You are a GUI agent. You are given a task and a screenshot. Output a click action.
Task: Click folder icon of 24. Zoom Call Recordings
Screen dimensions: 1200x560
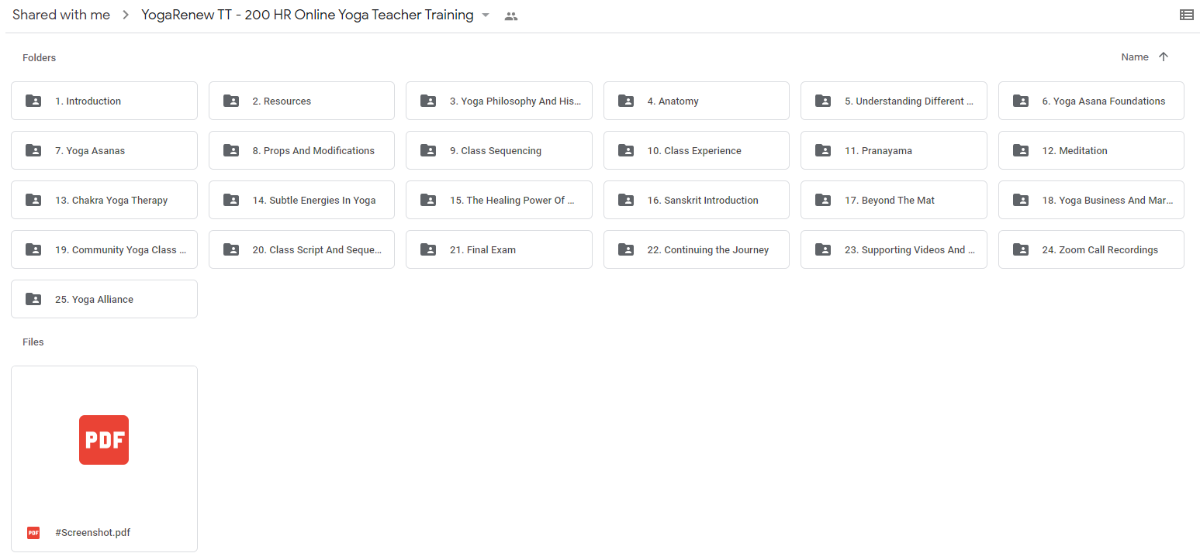tap(1021, 249)
